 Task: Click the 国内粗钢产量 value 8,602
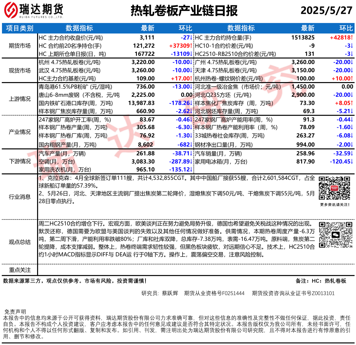146,144
